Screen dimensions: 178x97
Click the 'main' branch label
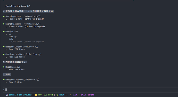[62, 95]
